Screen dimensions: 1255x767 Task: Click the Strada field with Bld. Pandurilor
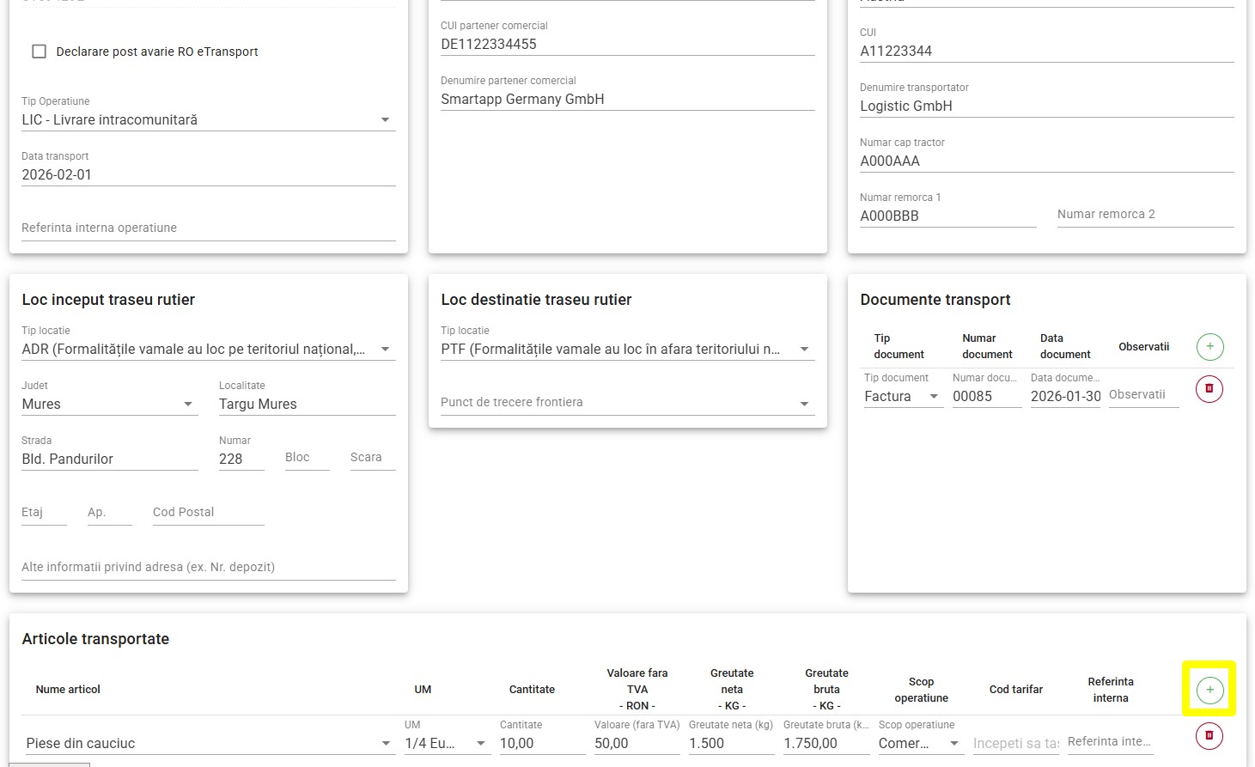[x=109, y=460]
